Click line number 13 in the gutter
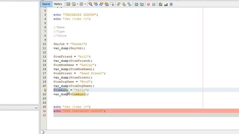The image size is (239, 134). [44, 57]
